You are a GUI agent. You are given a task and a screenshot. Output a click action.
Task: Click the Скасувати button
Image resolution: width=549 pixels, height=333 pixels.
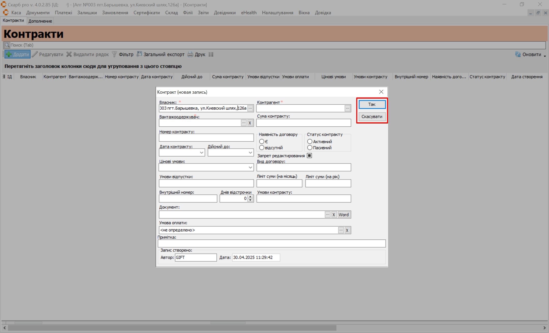(x=372, y=116)
